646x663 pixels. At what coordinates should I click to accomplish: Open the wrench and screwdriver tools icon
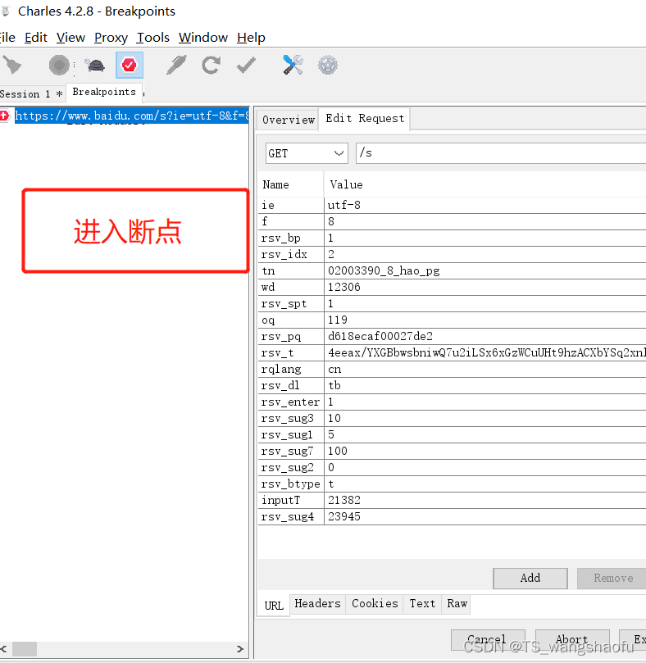point(293,65)
